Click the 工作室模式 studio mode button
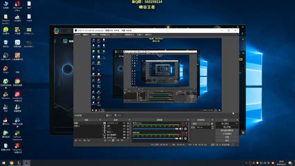Screen dimensions: 295x166 [227, 134]
